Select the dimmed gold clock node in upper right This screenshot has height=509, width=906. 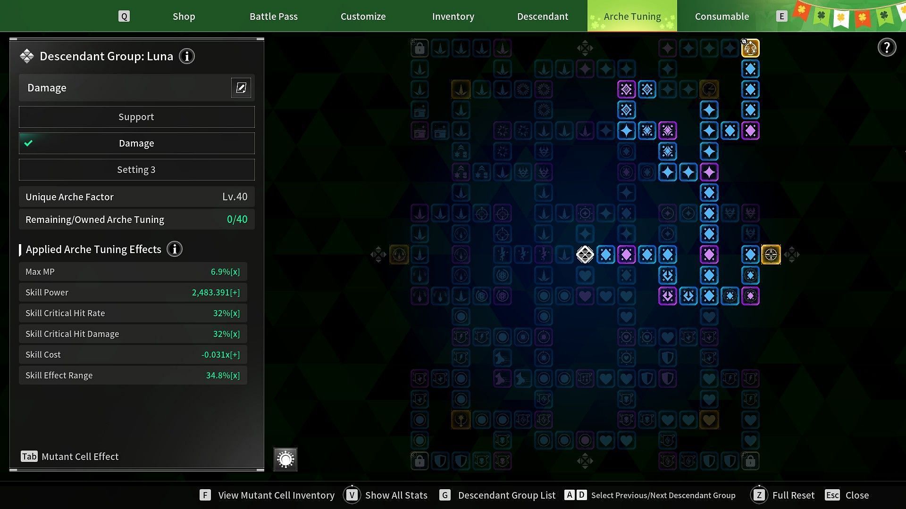[709, 89]
